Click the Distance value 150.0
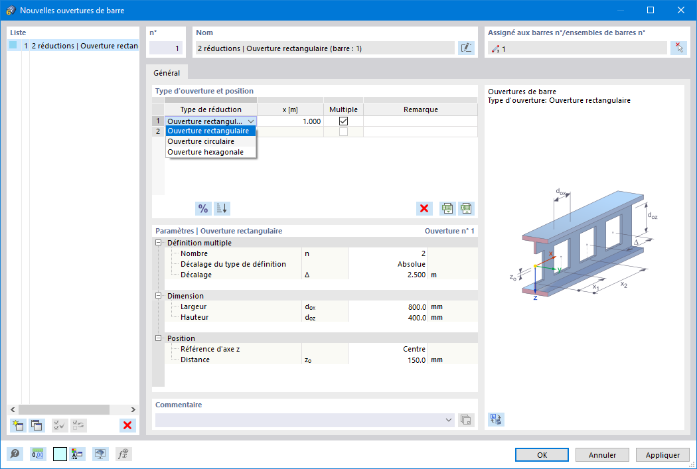 pos(388,360)
